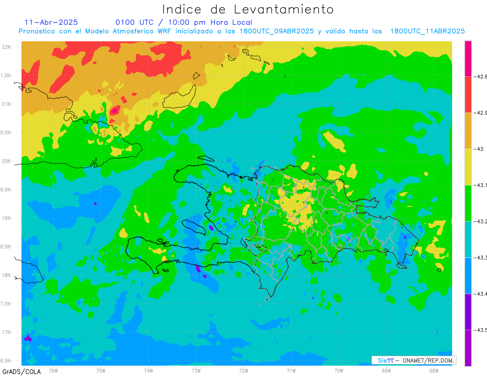This screenshot has height=376, width=487.
Task: Click the "69W" longitude axis label
Action: [x=386, y=370]
